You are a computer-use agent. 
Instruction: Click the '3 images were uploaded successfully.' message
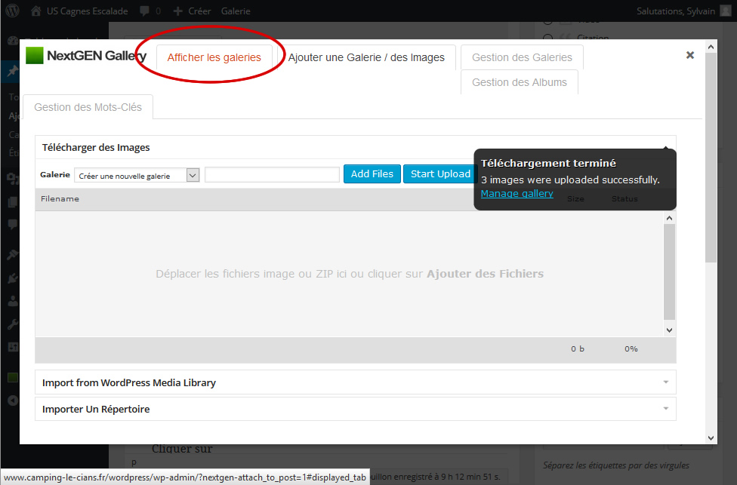pyautogui.click(x=570, y=180)
